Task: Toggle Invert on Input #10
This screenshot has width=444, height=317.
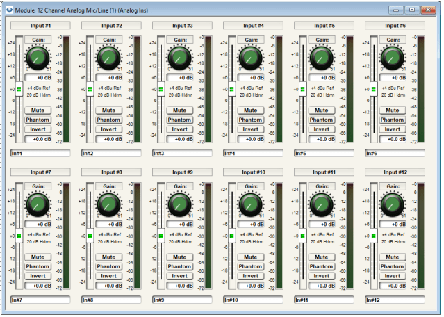Action: coord(249,276)
